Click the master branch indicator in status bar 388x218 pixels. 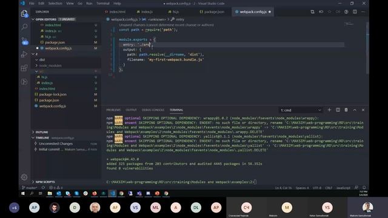[x=30, y=188]
